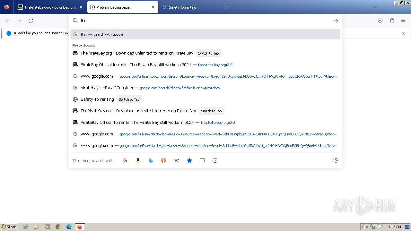Open the Firefox application menu
This screenshot has width=411, height=231.
[403, 21]
